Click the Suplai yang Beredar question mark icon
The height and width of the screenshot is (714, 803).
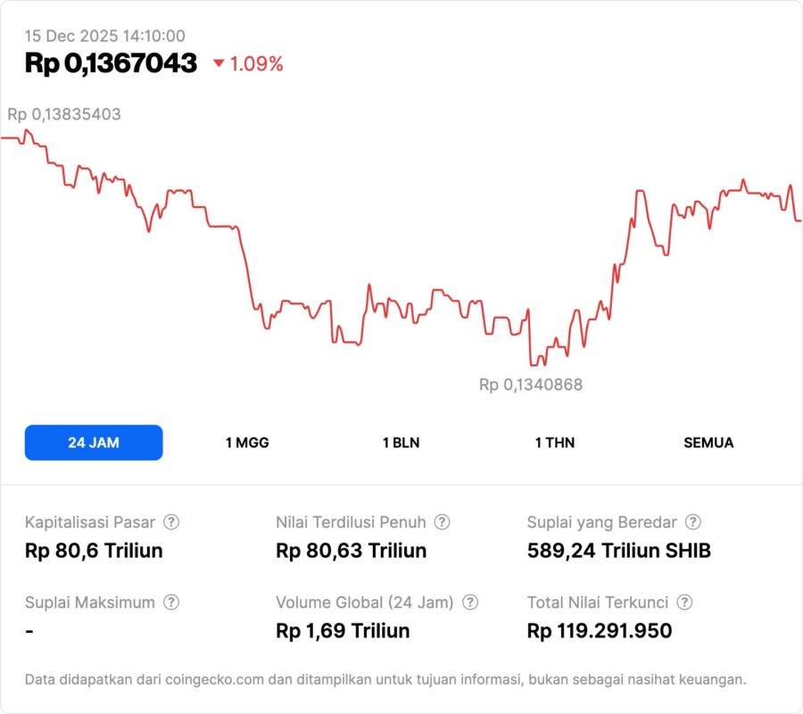coord(692,522)
